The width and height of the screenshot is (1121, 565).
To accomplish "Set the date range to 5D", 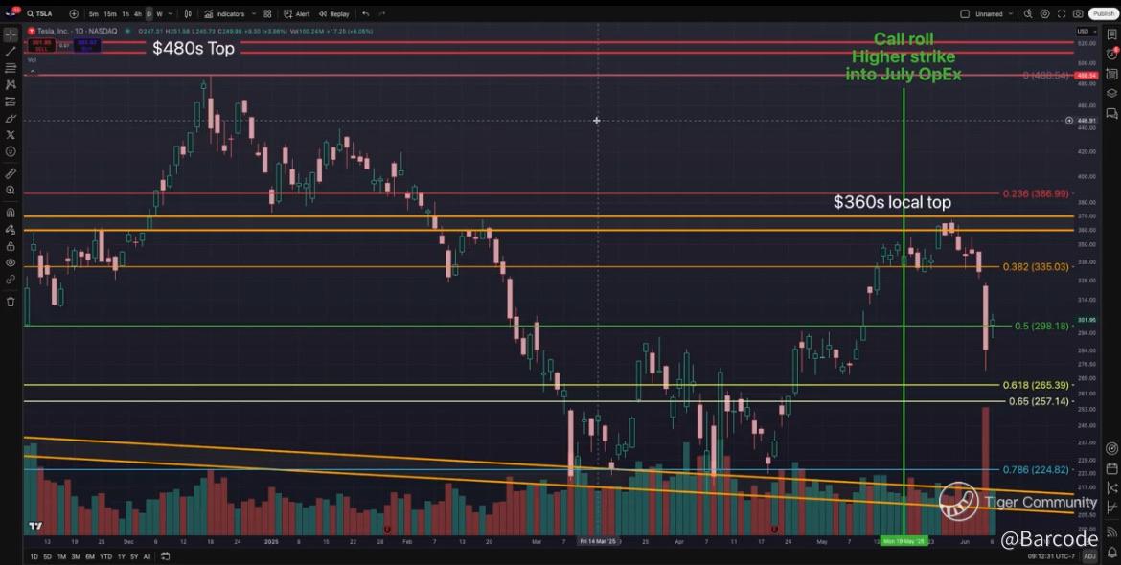I will click(48, 556).
